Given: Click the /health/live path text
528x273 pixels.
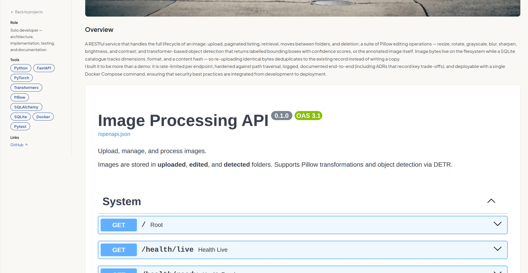Looking at the screenshot, I should (x=168, y=250).
